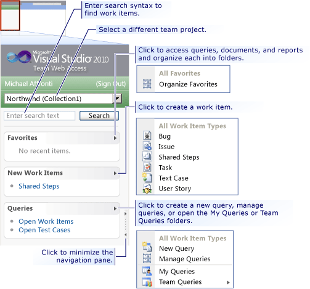Expand the Queries menu arrow
This screenshot has width=310, height=289.
[115, 209]
